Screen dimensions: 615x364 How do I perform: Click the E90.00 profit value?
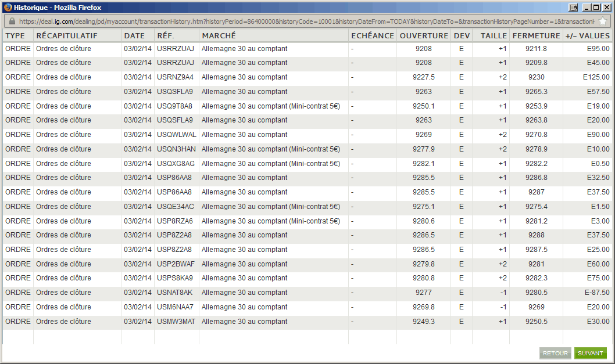598,135
